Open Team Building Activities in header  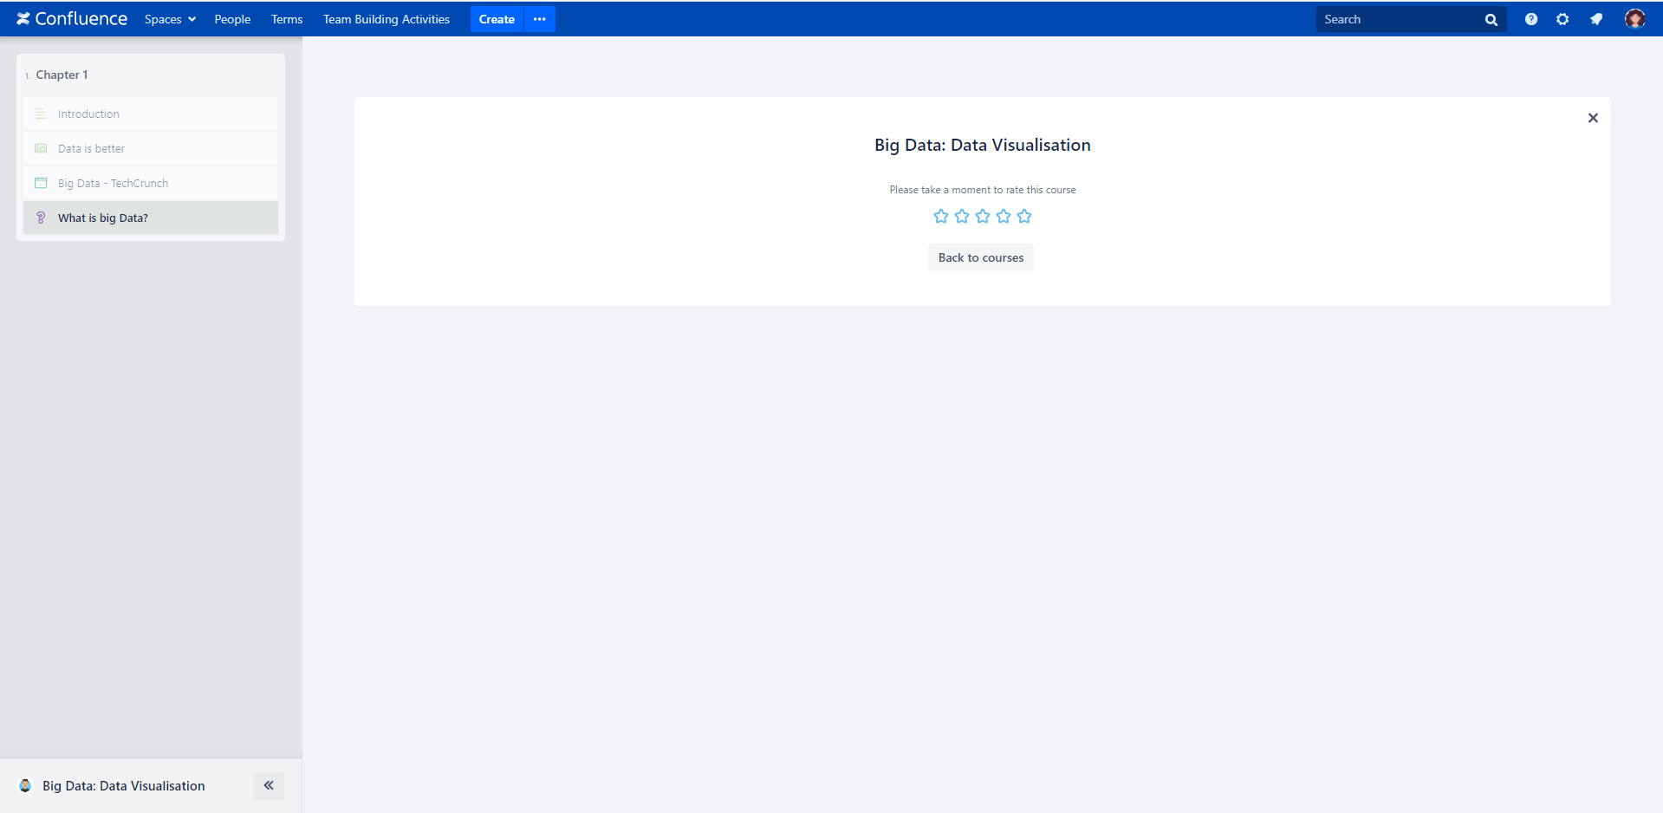(x=387, y=19)
